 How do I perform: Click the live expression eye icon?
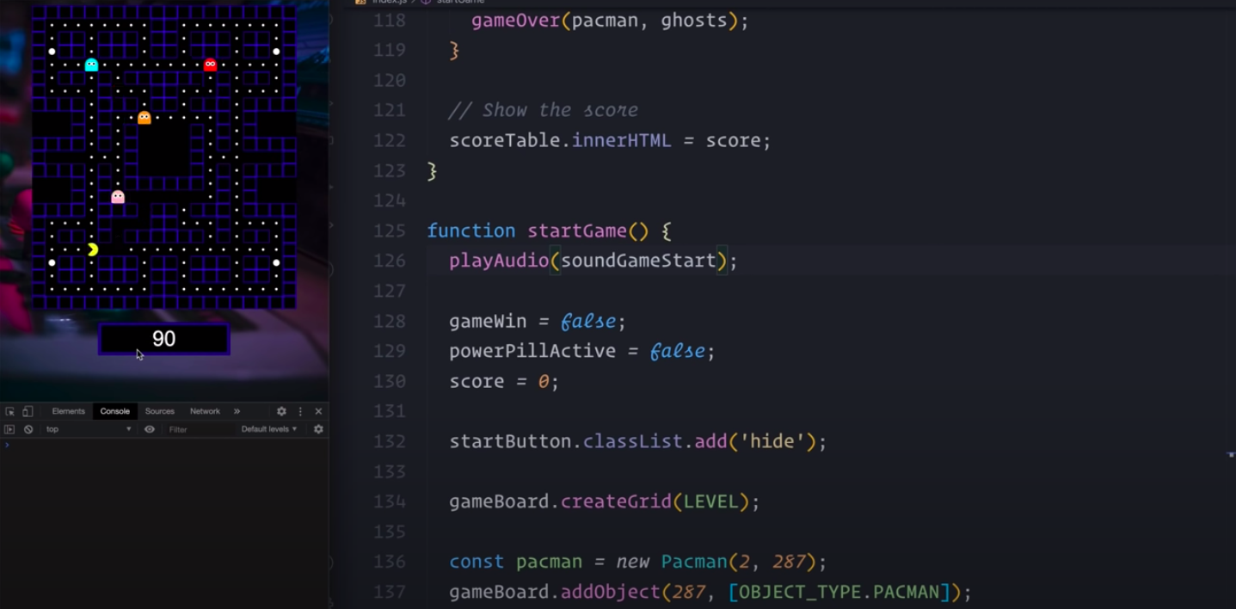(x=150, y=429)
